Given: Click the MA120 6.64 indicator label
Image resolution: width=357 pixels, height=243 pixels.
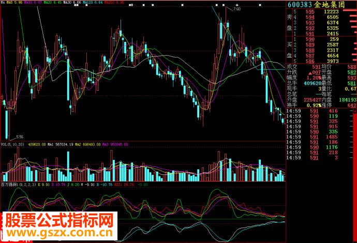Looking at the screenshot, I should [x=93, y=2].
